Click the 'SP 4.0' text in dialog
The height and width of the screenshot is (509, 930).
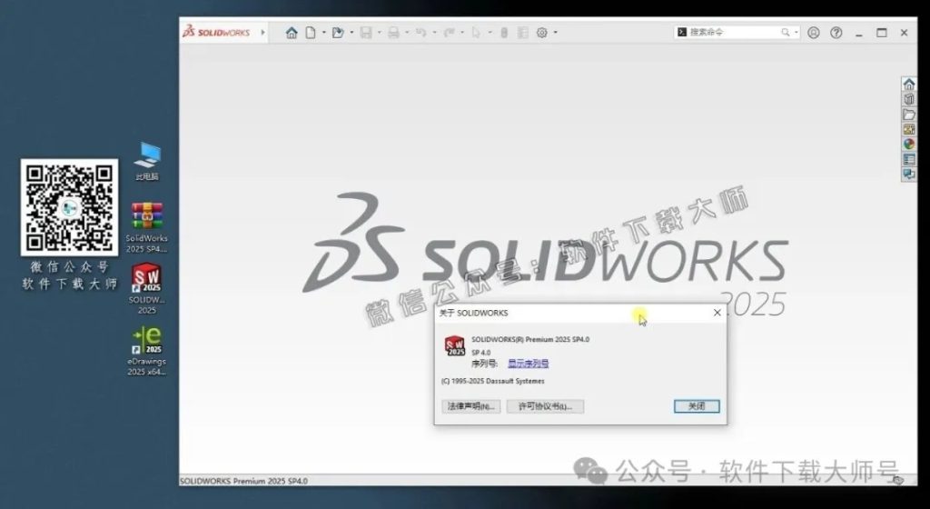[x=481, y=353]
